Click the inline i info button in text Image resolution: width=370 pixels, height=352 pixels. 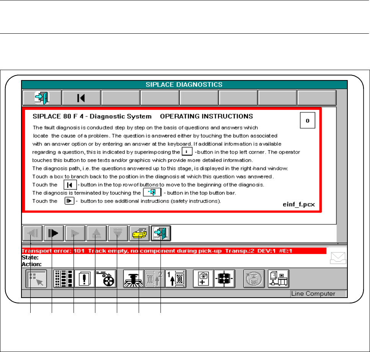187,151
